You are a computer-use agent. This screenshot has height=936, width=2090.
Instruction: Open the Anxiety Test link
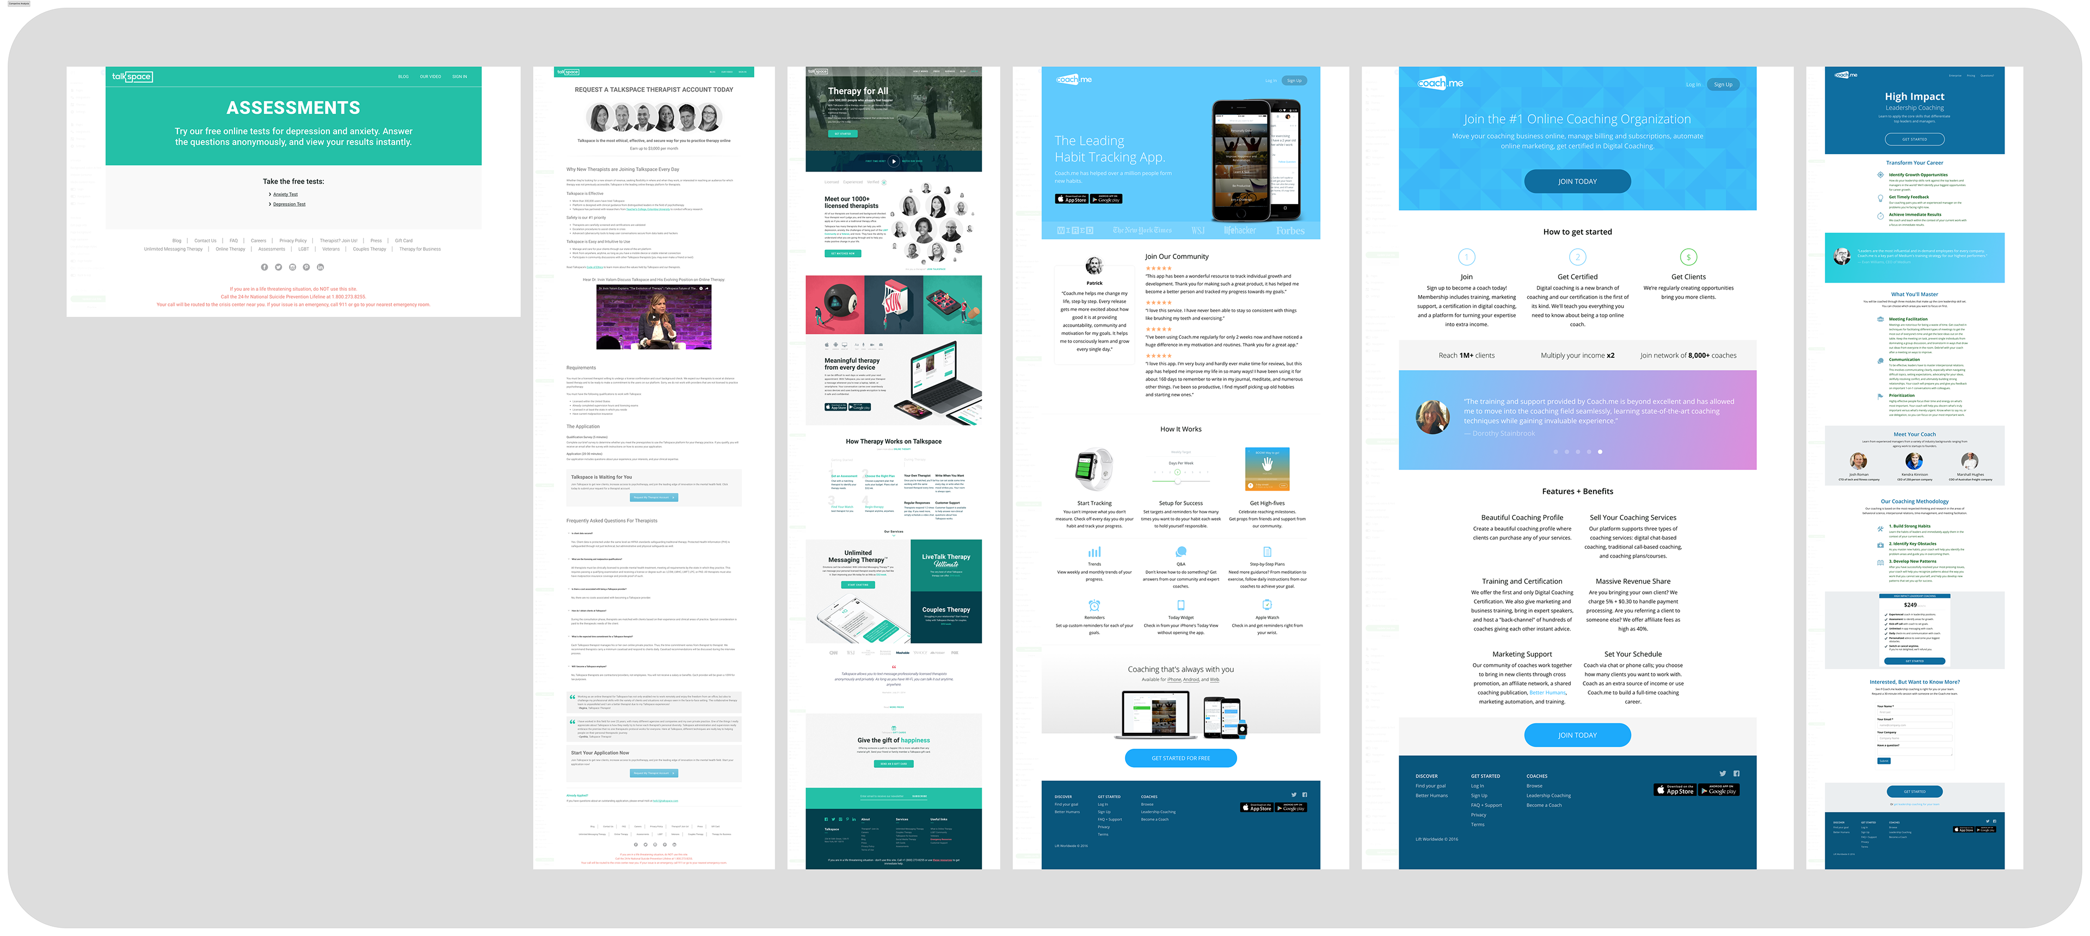coord(286,194)
